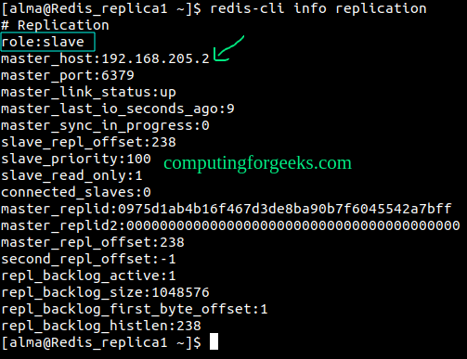This screenshot has height=359, width=467.
Task: Click the master_port:6379 line
Action: 68,75
